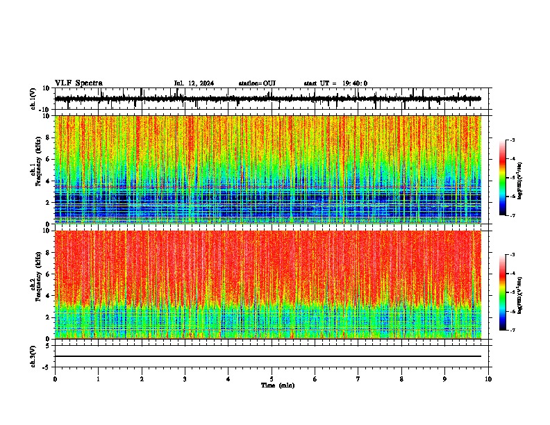Click the "ch.2 Frequency (kHz)" axis label
Screen dimensions: 550x425
[x=35, y=285]
